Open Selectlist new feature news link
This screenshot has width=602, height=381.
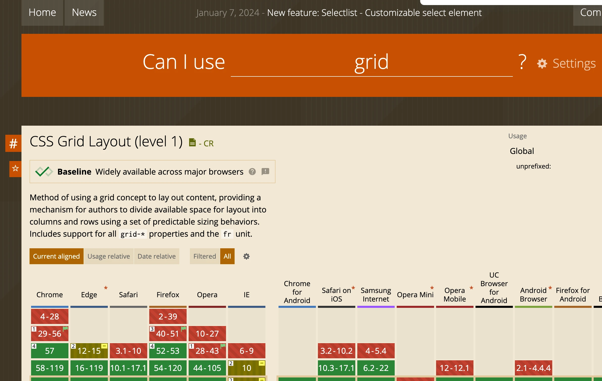pyautogui.click(x=374, y=13)
